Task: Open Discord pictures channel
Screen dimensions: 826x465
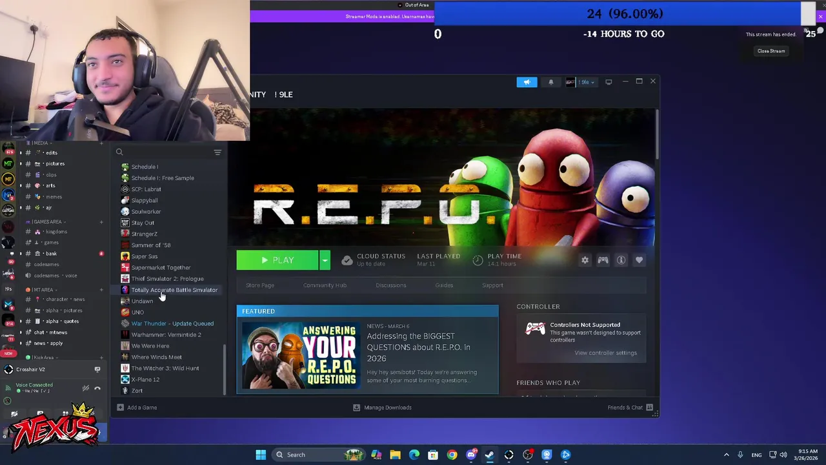Action: [x=55, y=163]
